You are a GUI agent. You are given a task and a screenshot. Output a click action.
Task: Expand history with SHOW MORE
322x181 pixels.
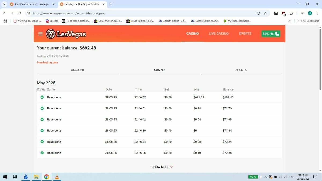pyautogui.click(x=162, y=167)
